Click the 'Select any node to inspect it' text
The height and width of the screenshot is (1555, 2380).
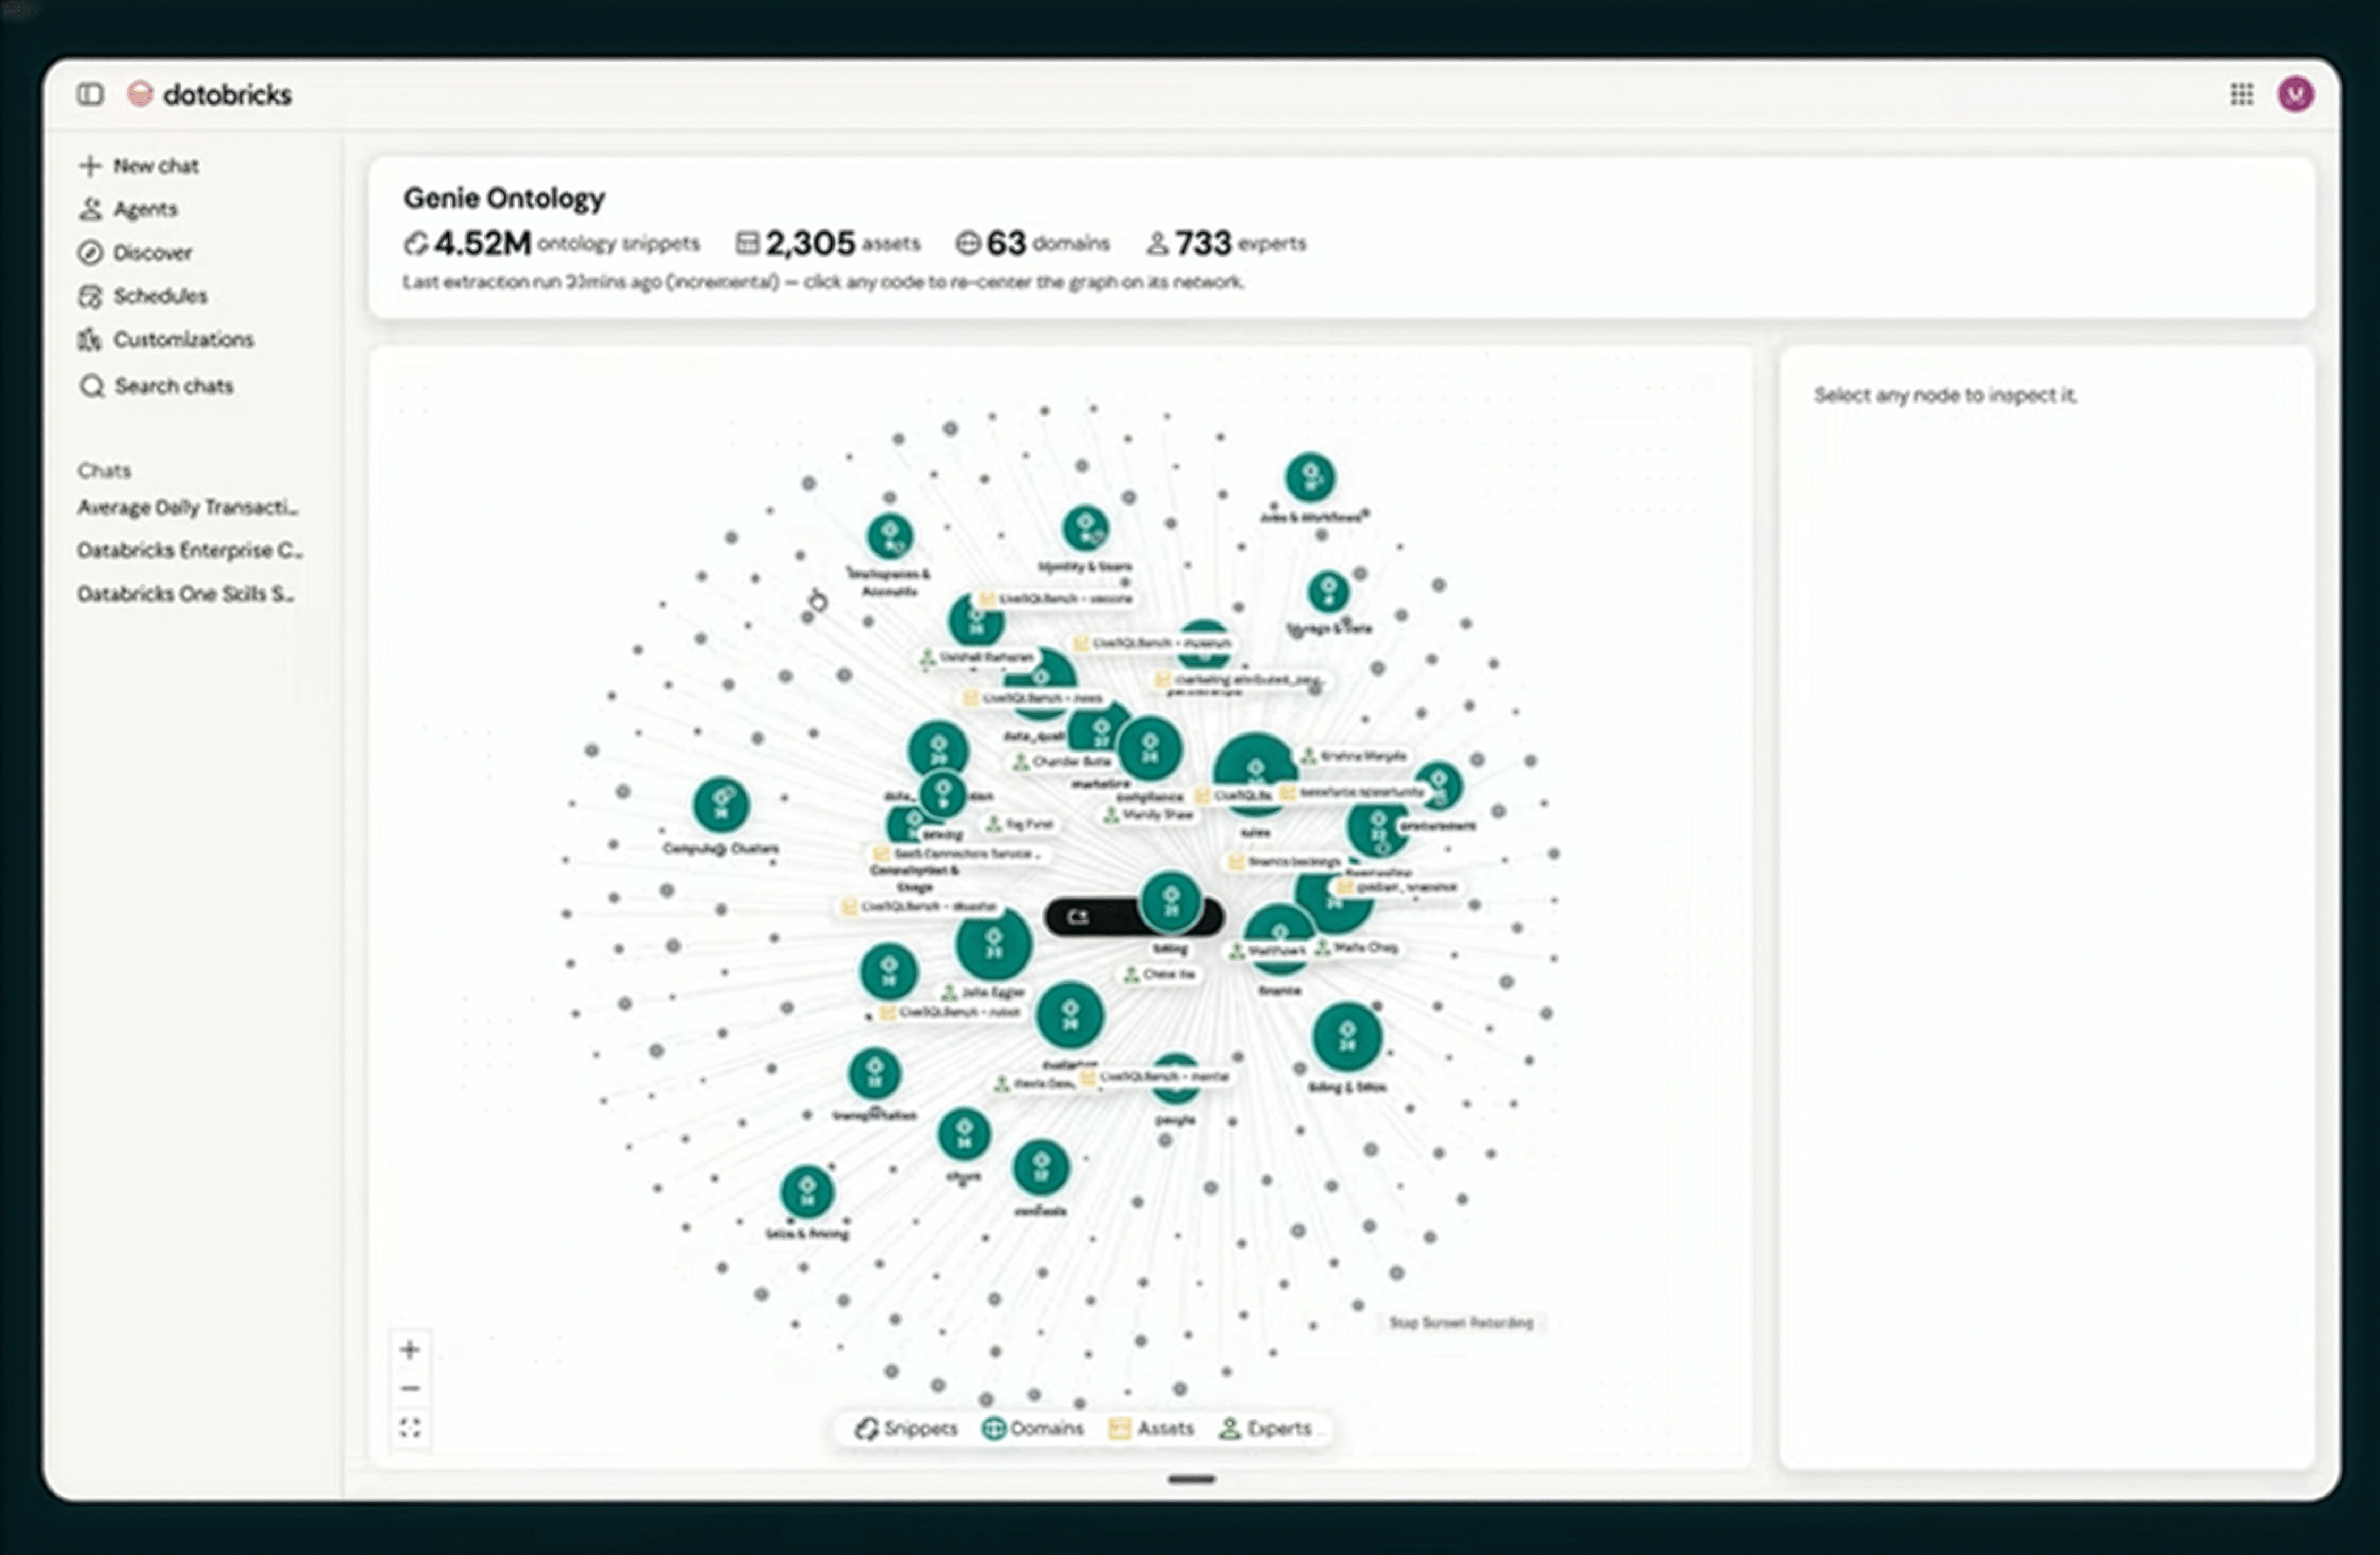(x=1945, y=395)
